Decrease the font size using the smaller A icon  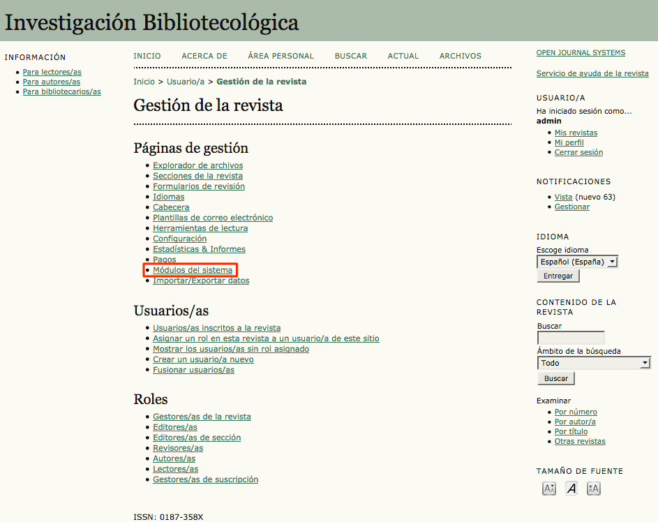point(548,488)
